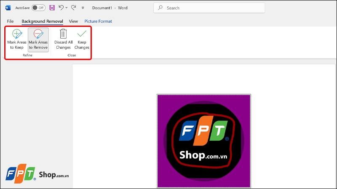Screen dimensions: 337x189
Task: Select the Mark Areas to Remove tool
Action: pyautogui.click(x=38, y=39)
